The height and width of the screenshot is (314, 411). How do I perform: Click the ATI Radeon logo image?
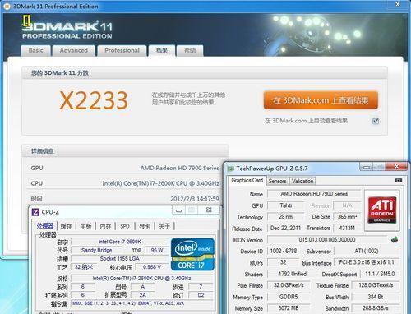pos(382,210)
